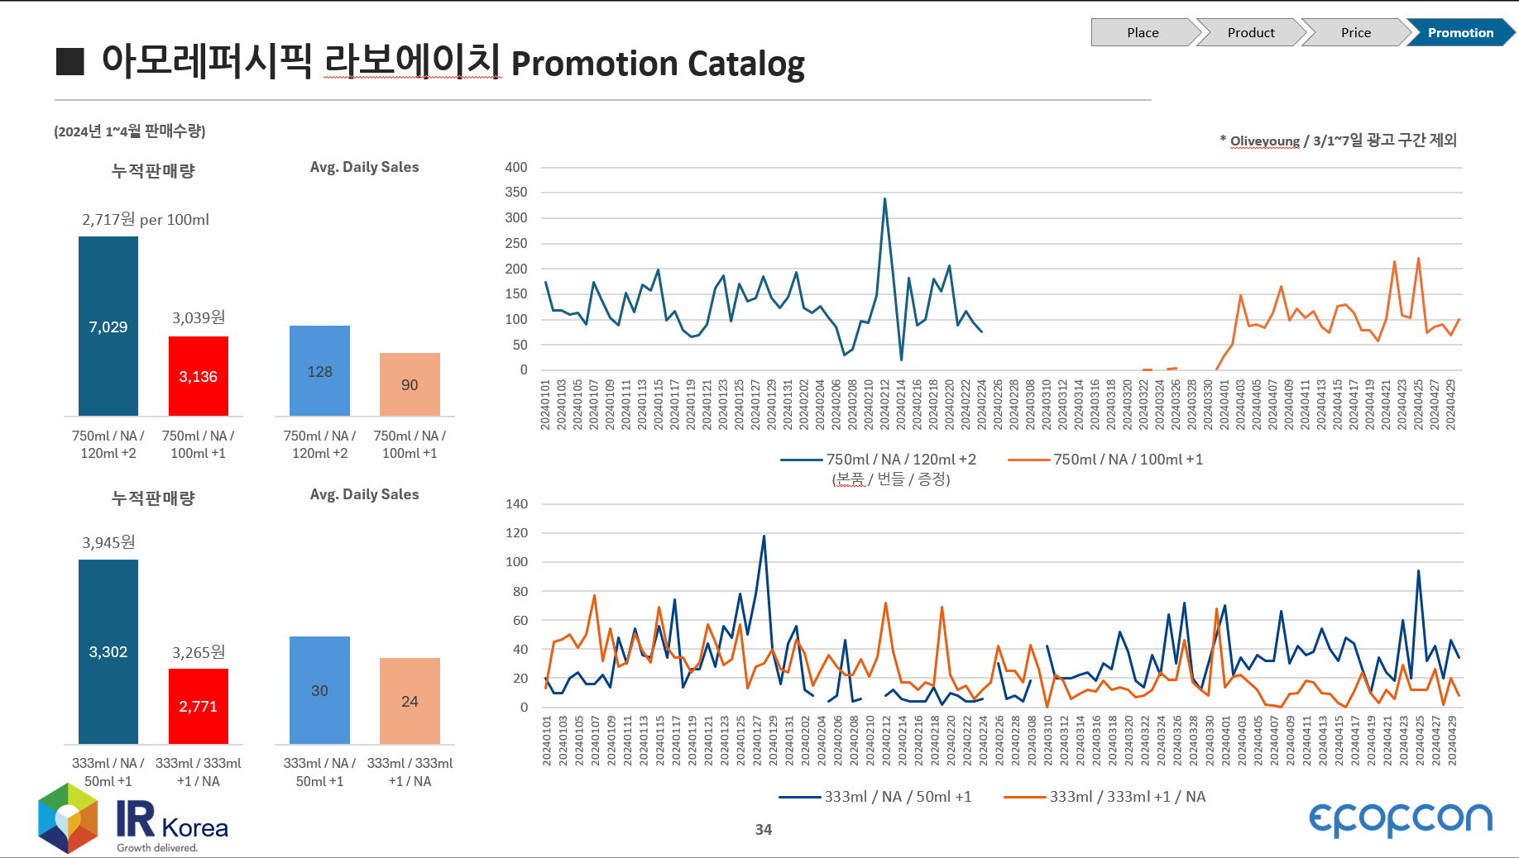
Task: Click the (본품 / 번들 / 증정) caption
Action: tap(891, 479)
